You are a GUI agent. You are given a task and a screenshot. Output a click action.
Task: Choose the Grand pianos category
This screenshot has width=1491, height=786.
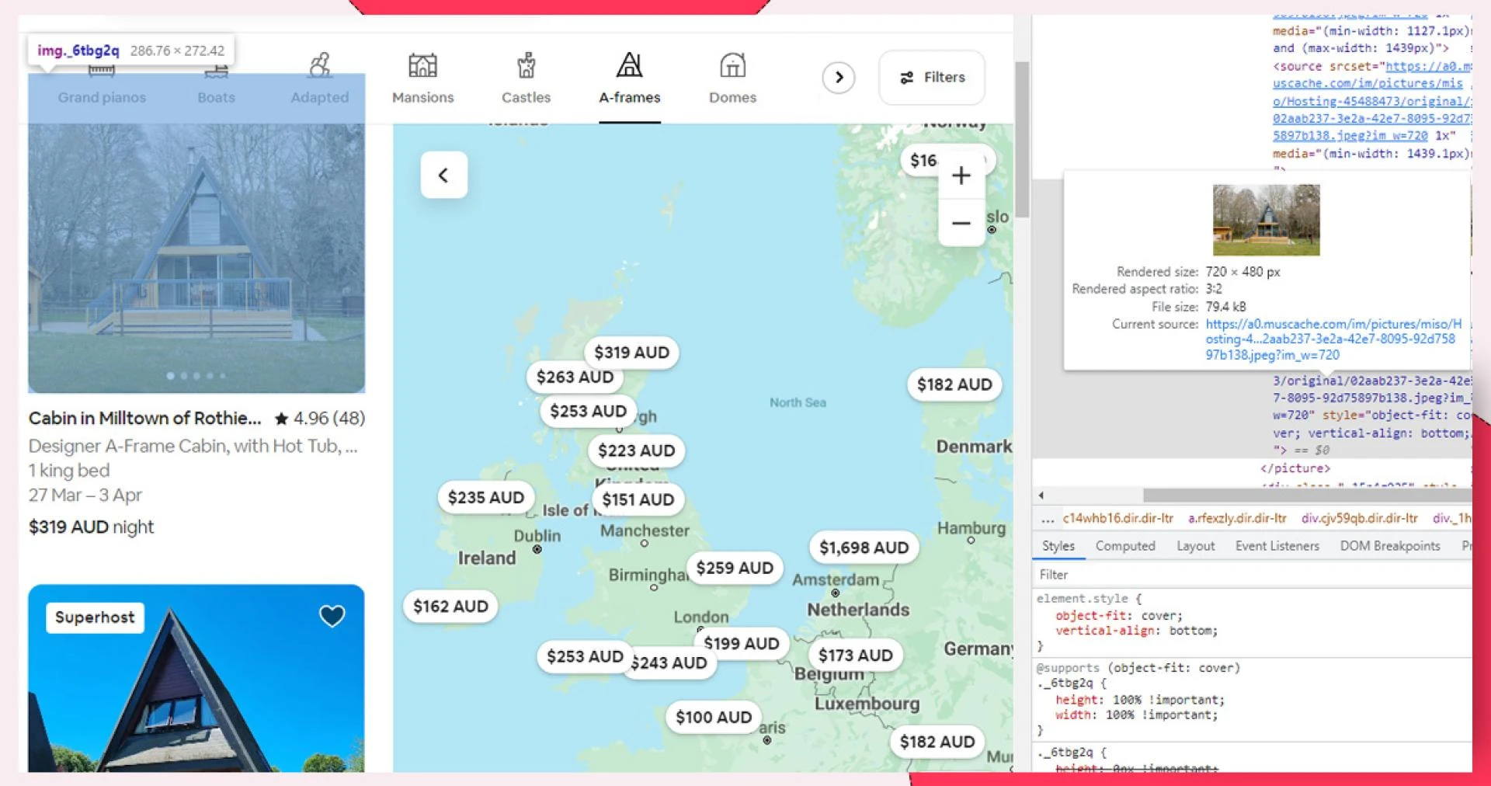pos(102,78)
